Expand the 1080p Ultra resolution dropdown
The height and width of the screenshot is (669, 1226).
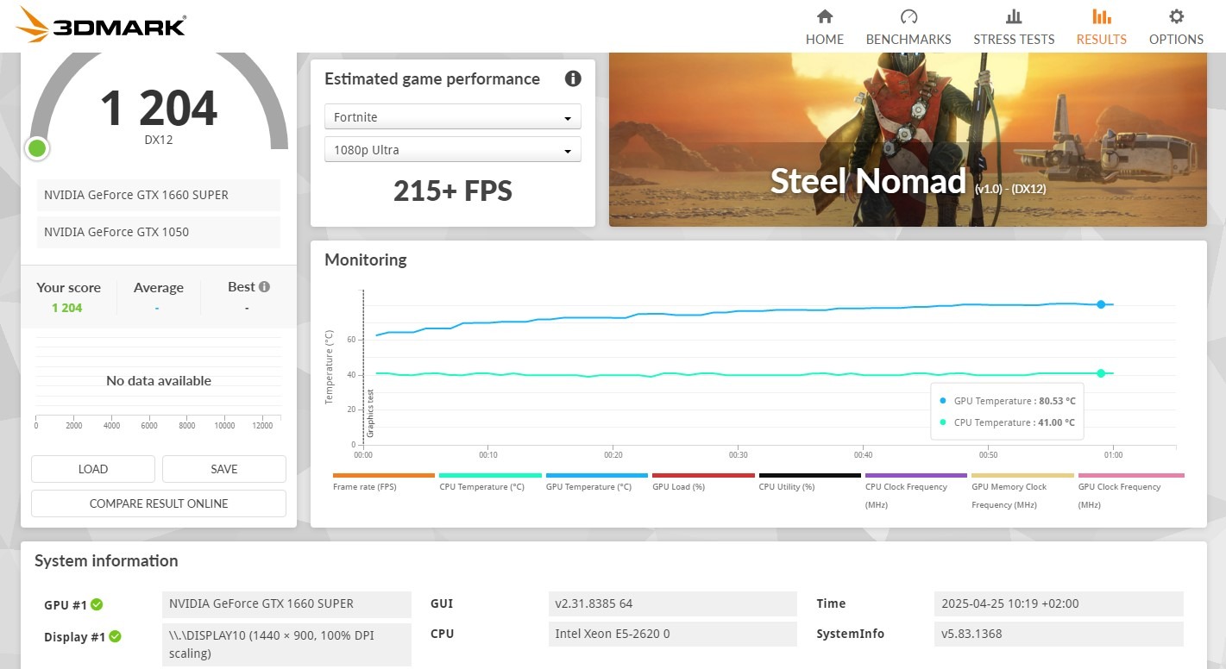click(452, 150)
